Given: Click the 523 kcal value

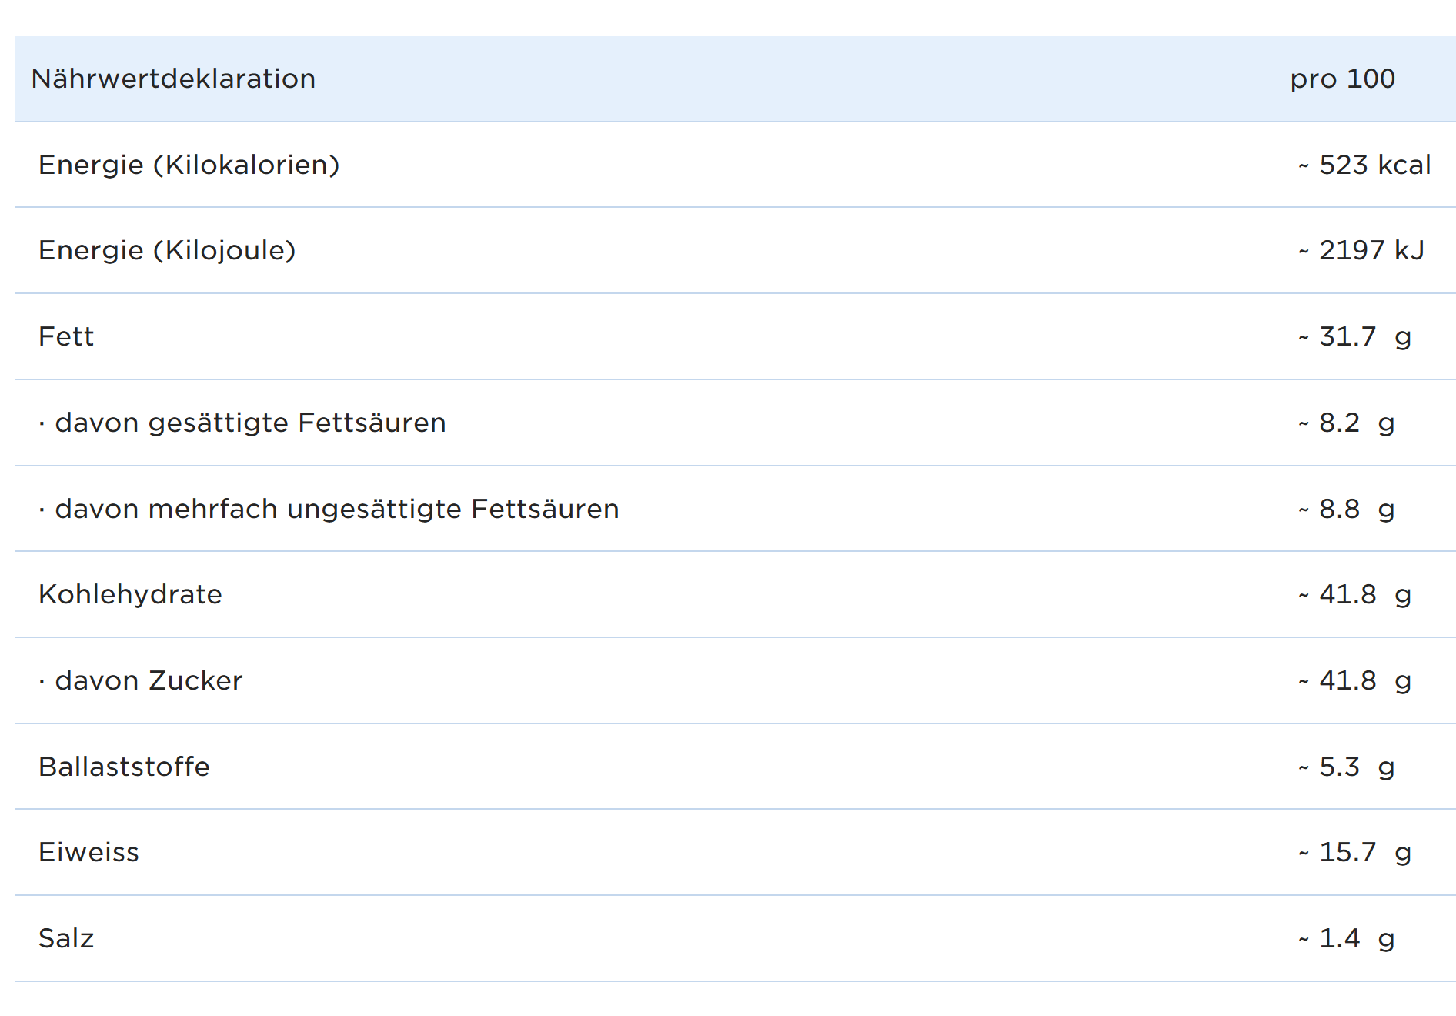Looking at the screenshot, I should 1364,165.
